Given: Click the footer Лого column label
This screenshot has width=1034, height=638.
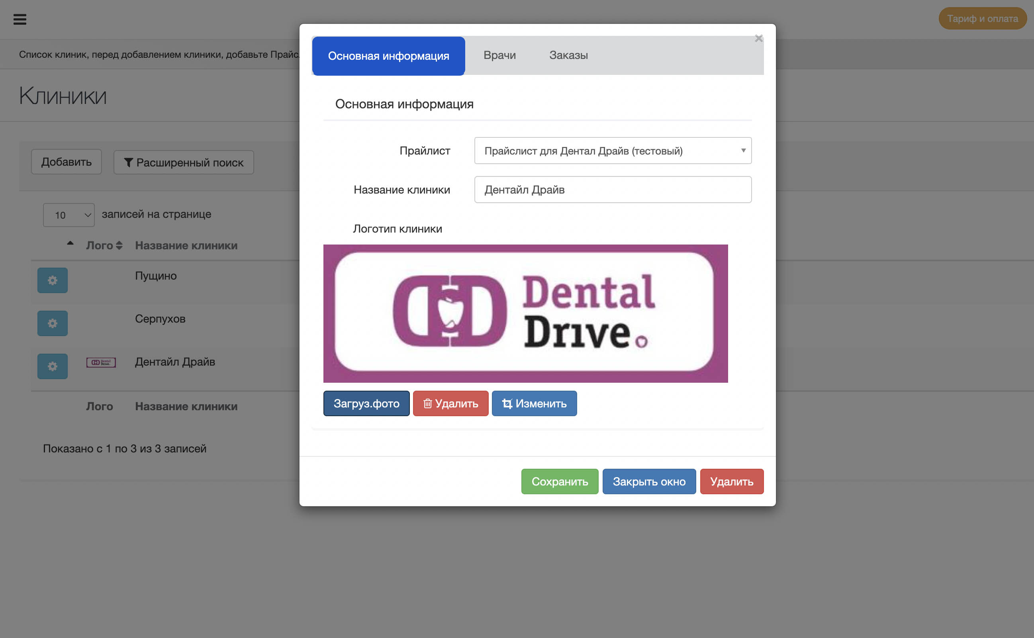Looking at the screenshot, I should pos(100,406).
